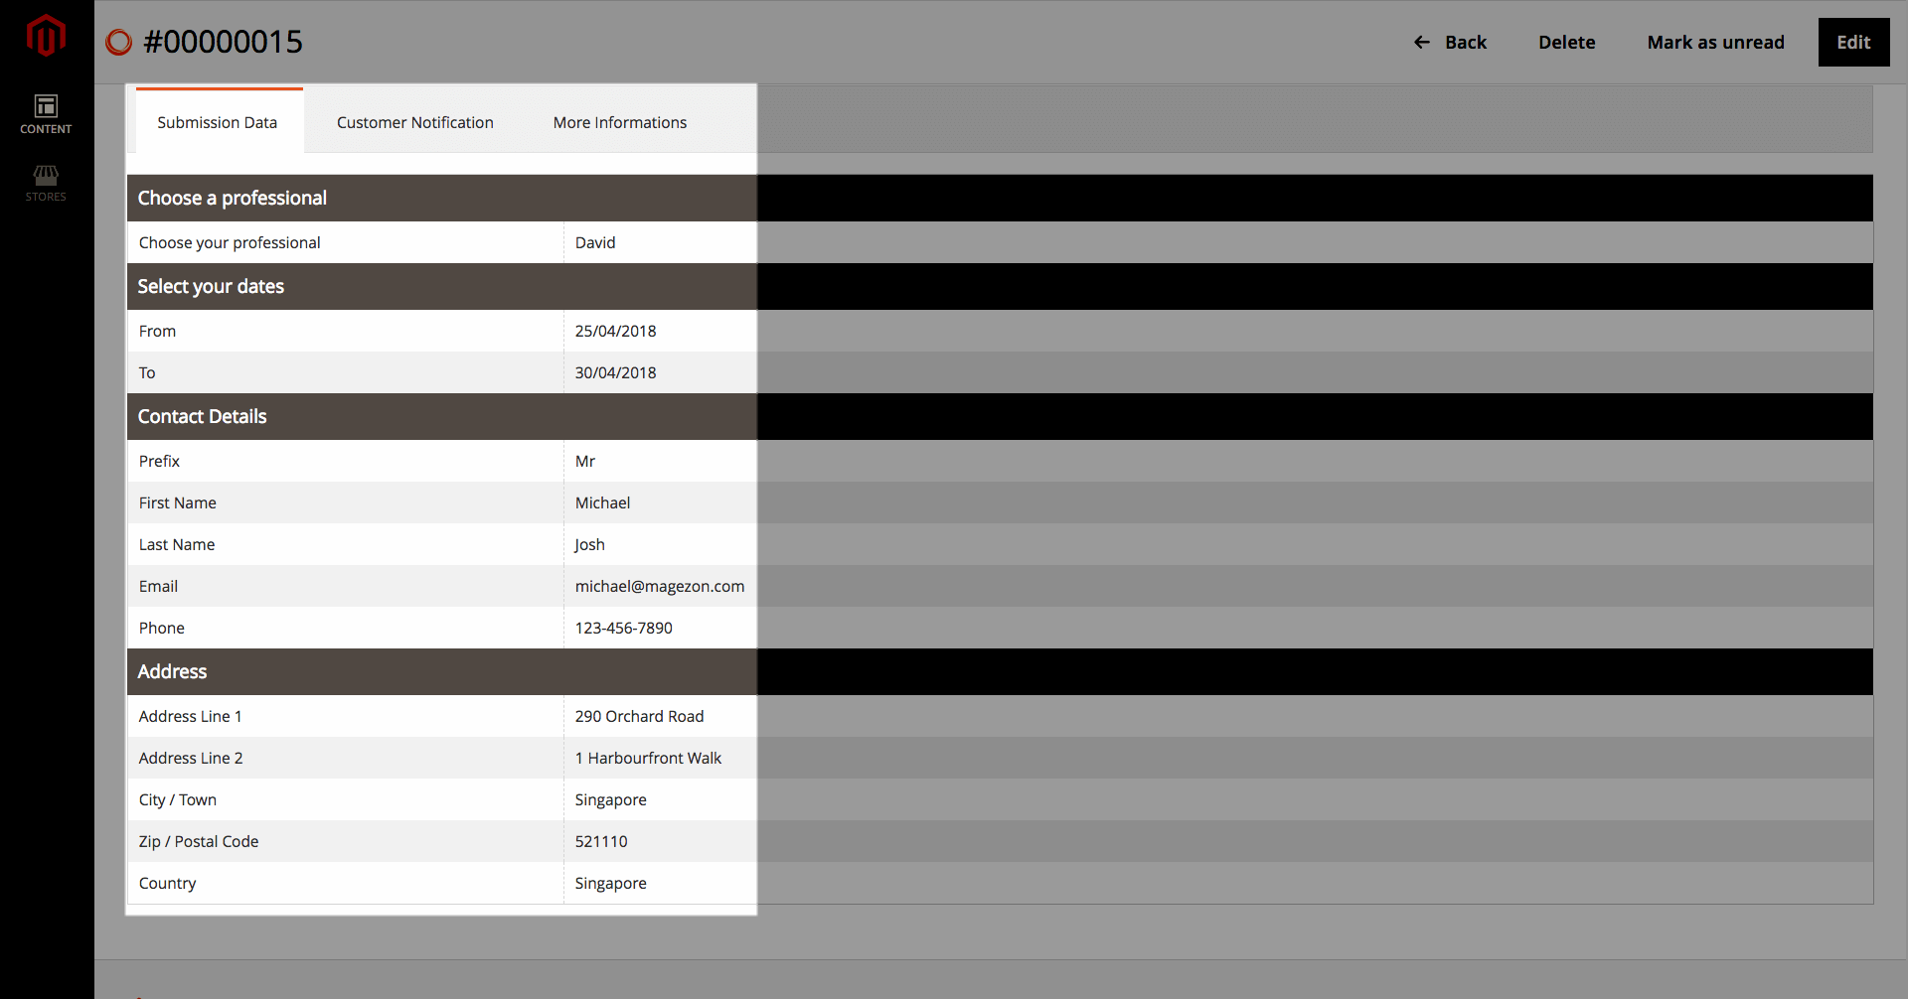1908x999 pixels.
Task: Click Delete to remove this submission
Action: click(1566, 42)
